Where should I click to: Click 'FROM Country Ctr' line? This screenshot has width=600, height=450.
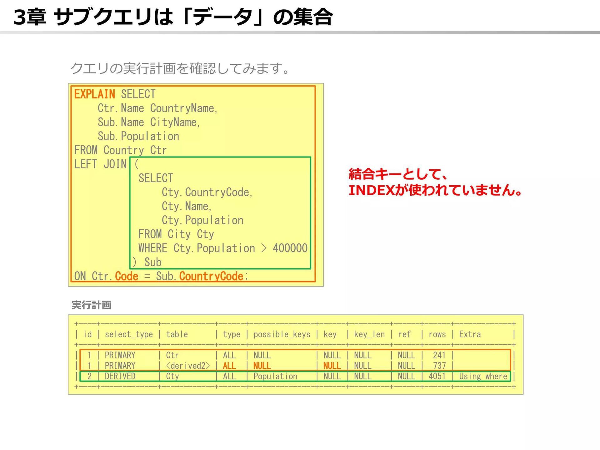[x=120, y=150]
